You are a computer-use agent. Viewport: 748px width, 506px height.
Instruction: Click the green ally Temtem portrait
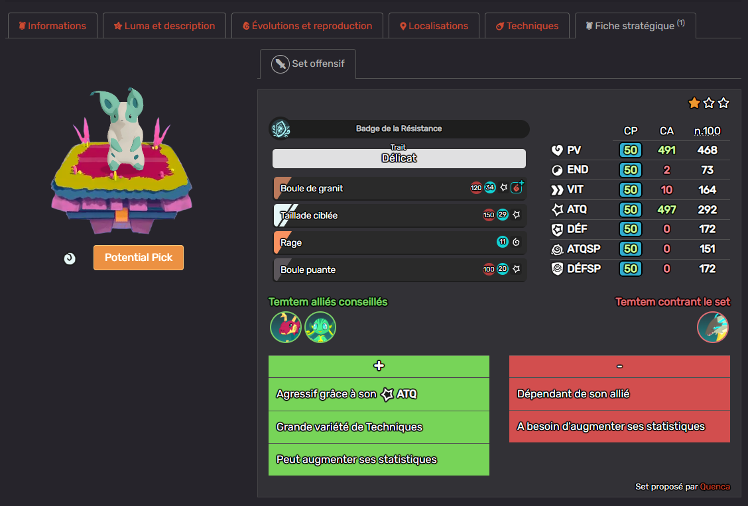pos(320,327)
